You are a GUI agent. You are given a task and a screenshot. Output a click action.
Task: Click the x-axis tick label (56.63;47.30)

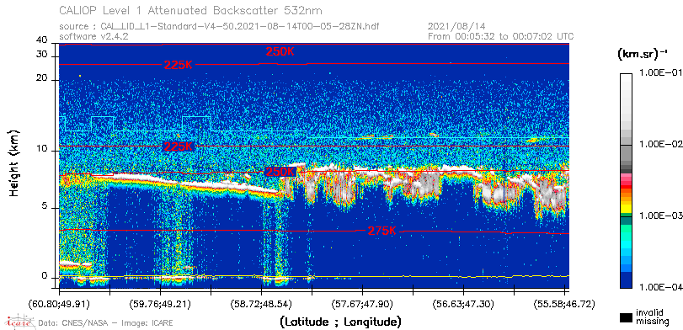point(463,303)
